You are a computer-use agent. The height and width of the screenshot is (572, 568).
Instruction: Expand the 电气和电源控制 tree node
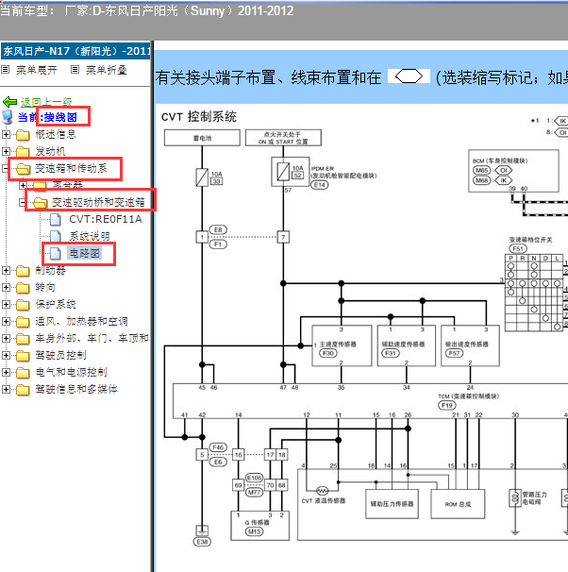pyautogui.click(x=6, y=372)
